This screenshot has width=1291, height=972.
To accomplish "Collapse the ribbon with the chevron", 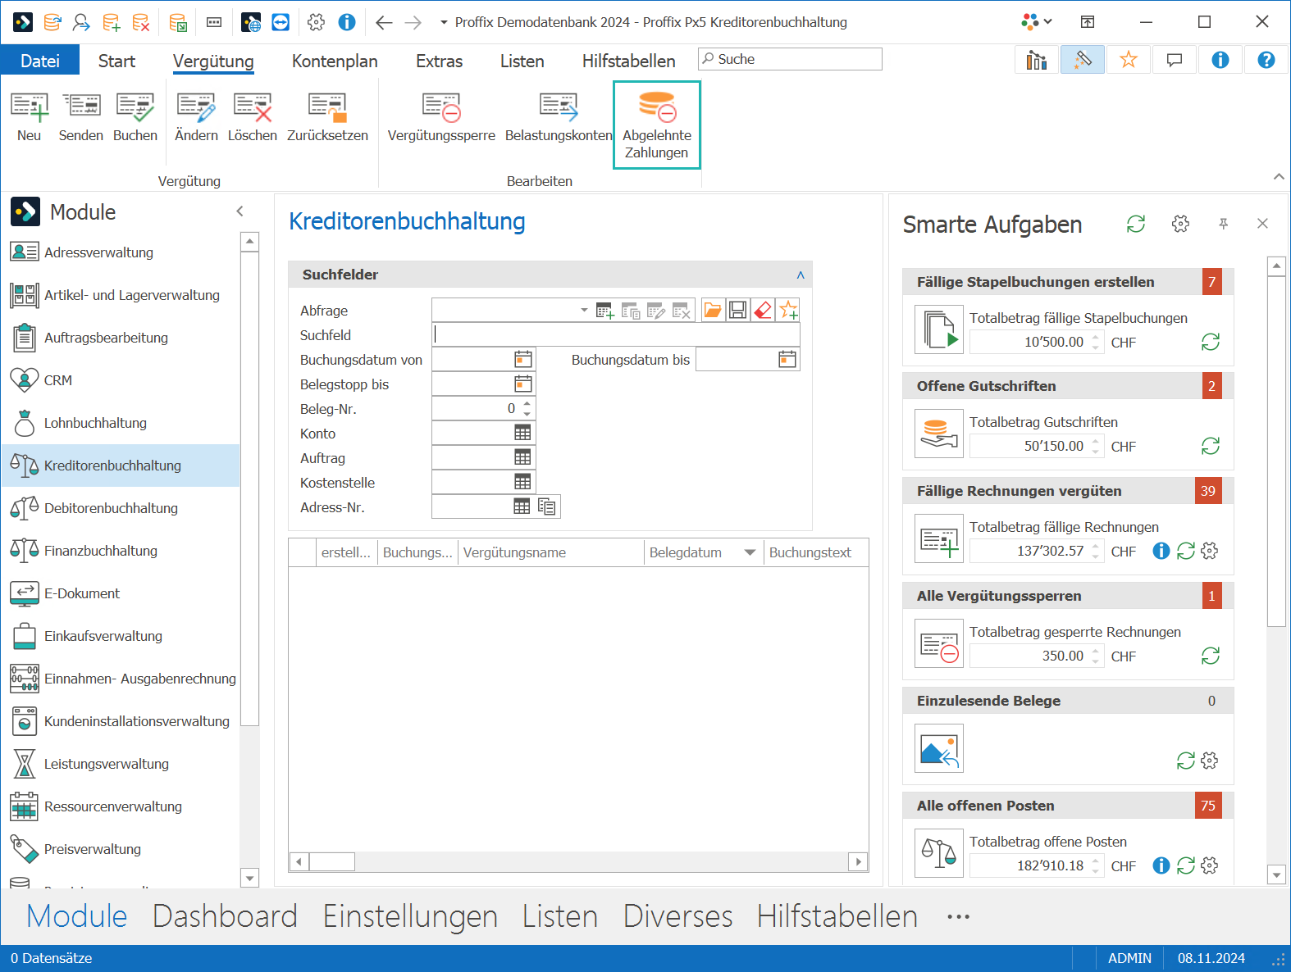I will tap(1279, 176).
